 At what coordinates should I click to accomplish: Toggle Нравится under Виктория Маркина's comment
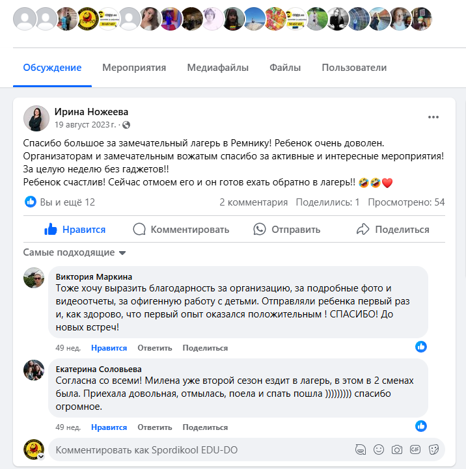109,348
